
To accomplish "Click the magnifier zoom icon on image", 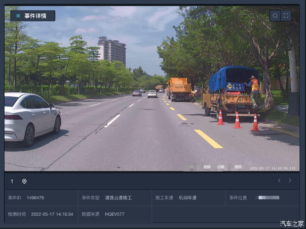I will click(x=275, y=16).
